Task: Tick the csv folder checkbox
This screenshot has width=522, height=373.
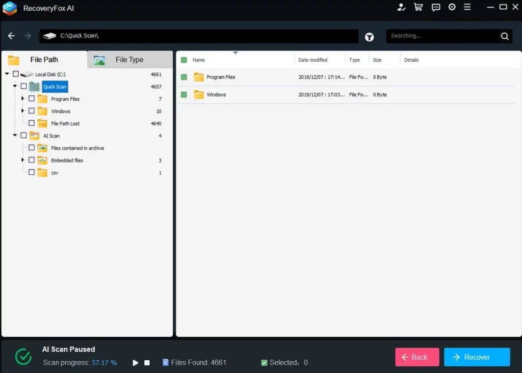Action: point(32,172)
